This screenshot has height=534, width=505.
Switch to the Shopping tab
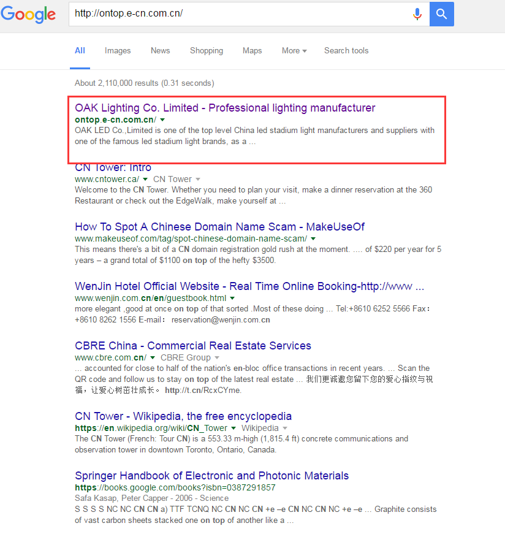[207, 51]
